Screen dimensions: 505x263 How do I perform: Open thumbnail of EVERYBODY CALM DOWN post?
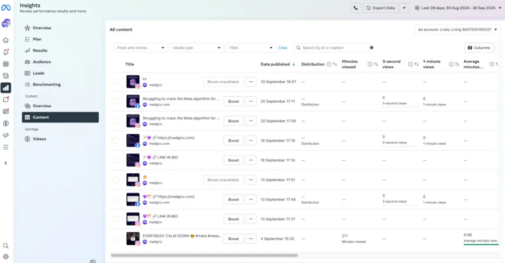tap(133, 239)
